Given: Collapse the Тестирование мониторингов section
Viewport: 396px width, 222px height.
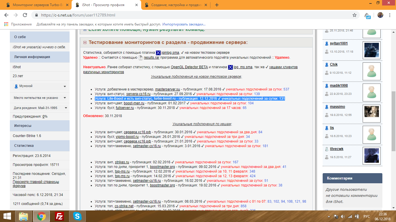Looking at the screenshot, I should pyautogui.click(x=85, y=42).
